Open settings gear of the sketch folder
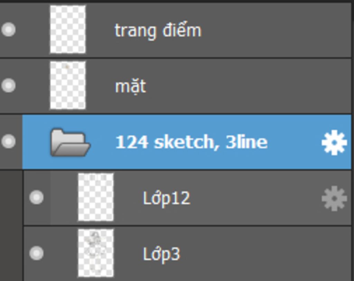This screenshot has height=281, width=354. tap(334, 143)
